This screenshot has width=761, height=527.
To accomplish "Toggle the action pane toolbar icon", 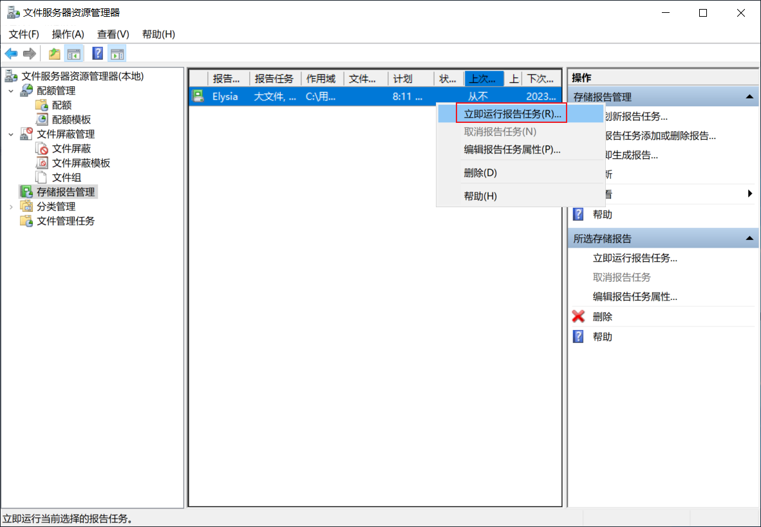I will point(117,53).
